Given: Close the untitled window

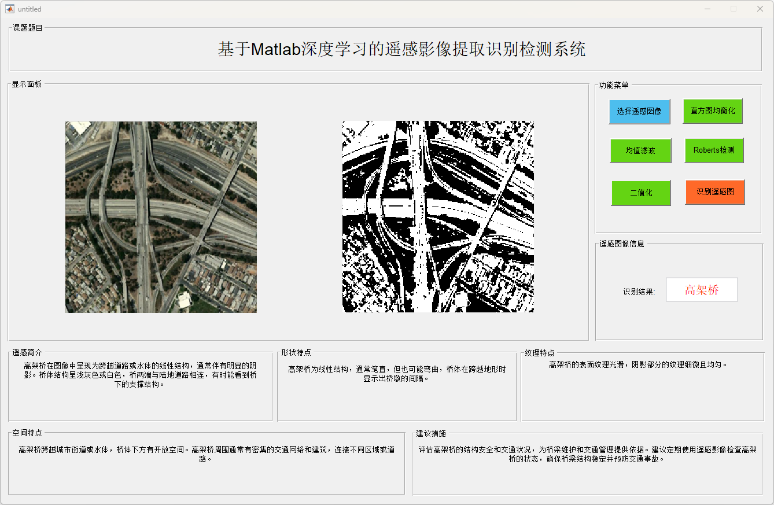Looking at the screenshot, I should (x=760, y=9).
